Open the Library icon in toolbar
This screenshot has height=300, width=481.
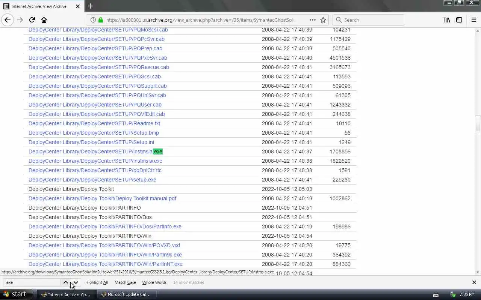pyautogui.click(x=447, y=20)
